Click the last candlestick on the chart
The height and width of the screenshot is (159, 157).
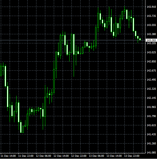pyautogui.click(x=140, y=39)
